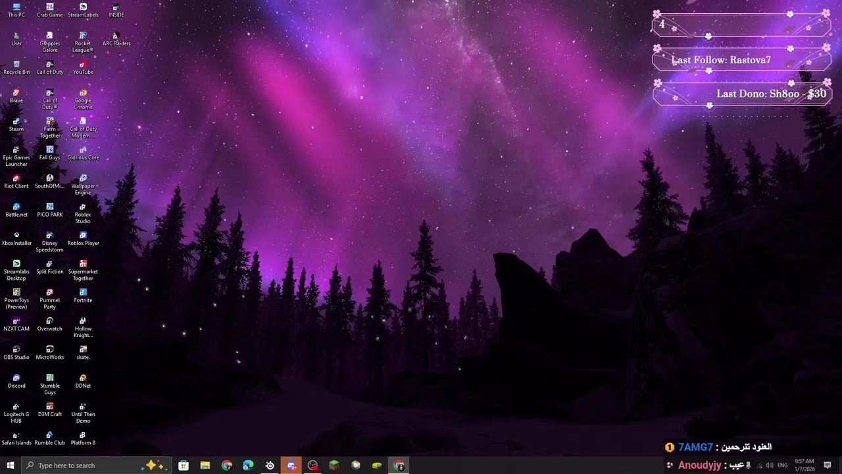Open Minecraft grass block taskbar icon
The height and width of the screenshot is (474, 842).
334,465
